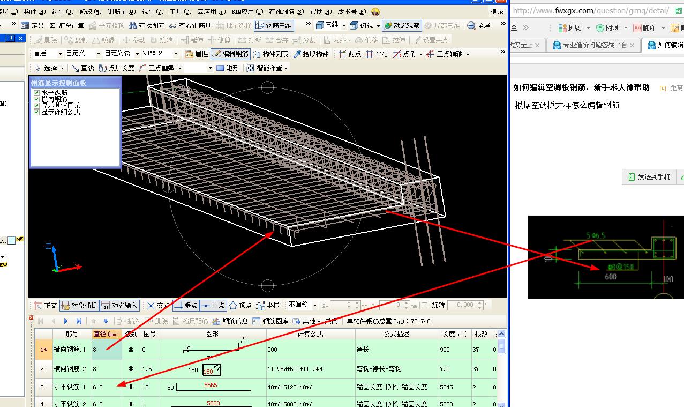Viewport: 684px width, 407px height.
Task: Activate 动态观察 dynamic orbit tool
Action: [402, 25]
